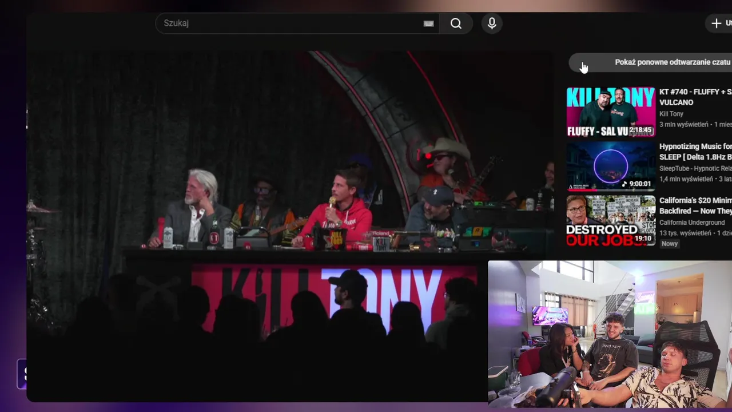Click "1,4 mln wyświetleń" view count text
This screenshot has width=732, height=412.
pos(687,179)
